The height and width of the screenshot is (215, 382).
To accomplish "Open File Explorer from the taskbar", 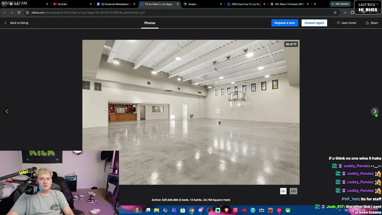I will pos(156,211).
